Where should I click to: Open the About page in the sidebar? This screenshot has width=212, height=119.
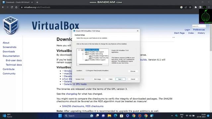tap(6, 43)
